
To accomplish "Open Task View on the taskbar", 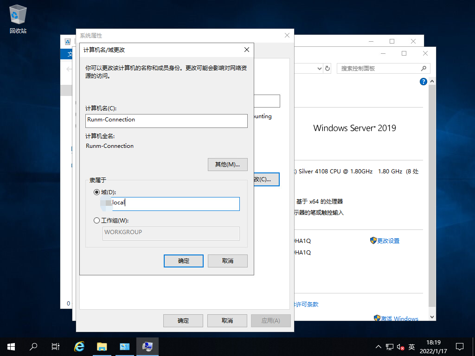I will [56, 347].
